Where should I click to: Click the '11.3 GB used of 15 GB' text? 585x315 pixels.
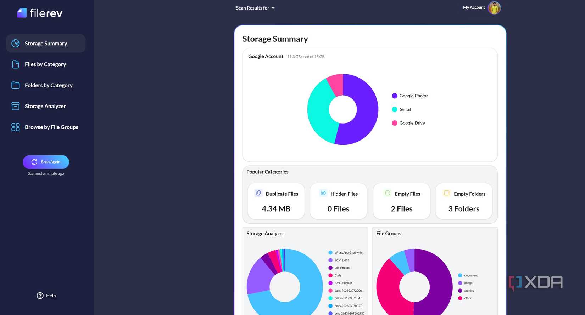pos(306,57)
